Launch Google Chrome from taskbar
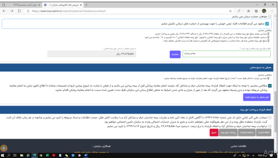278x158 pixels. 41,155
